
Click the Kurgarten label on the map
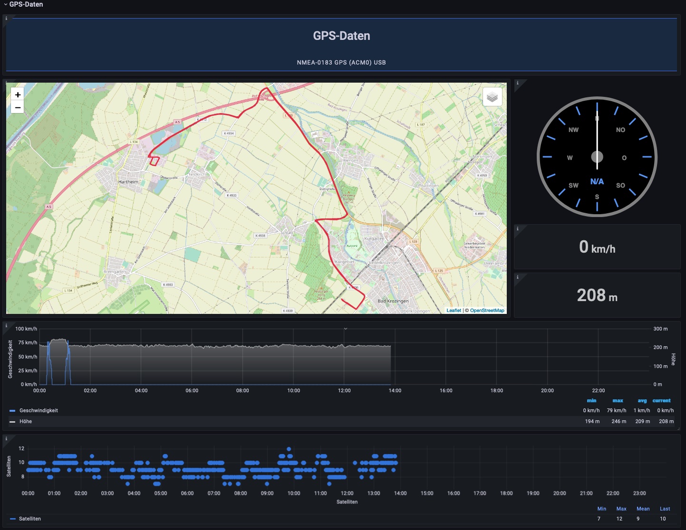tap(374, 239)
